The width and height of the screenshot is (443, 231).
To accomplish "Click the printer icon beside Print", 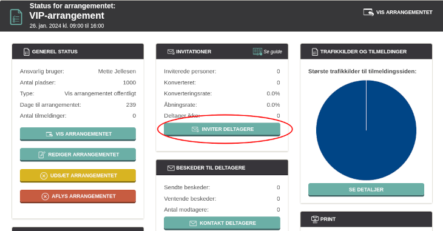I will click(x=315, y=219).
